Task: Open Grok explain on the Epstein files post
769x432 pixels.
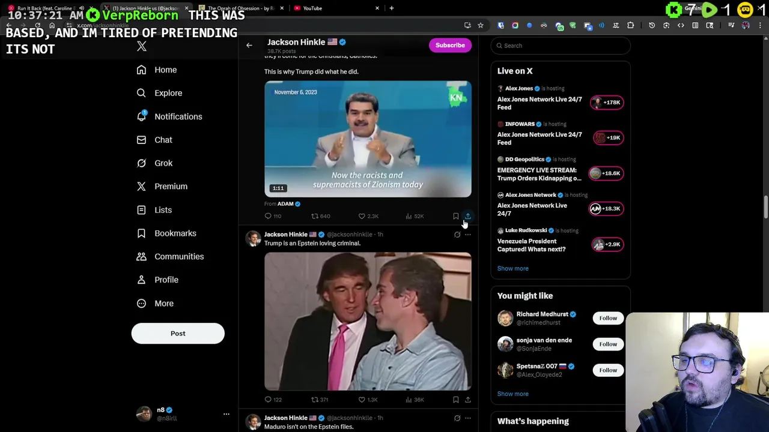Action: [x=457, y=418]
